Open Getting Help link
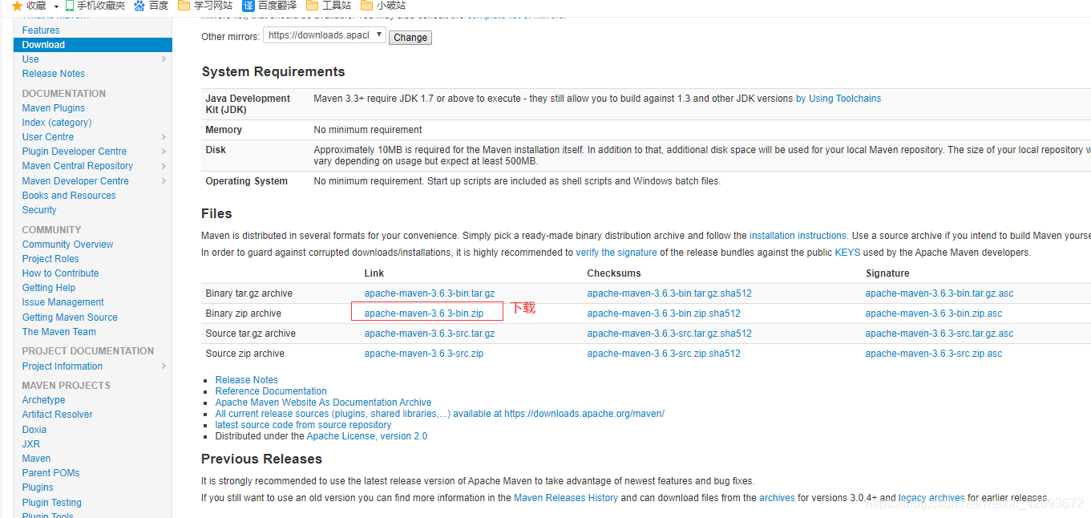This screenshot has height=518, width=1091. (49, 288)
